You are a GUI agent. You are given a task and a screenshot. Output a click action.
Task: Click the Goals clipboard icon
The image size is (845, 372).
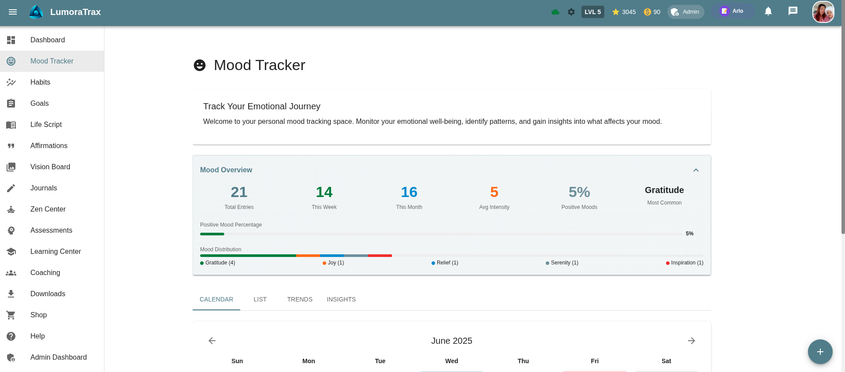(11, 104)
